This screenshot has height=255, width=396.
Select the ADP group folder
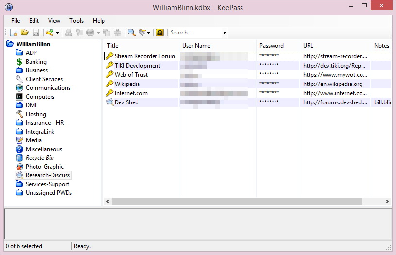tap(31, 53)
